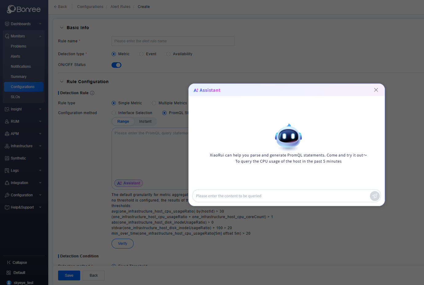This screenshot has width=424, height=285.
Task: Open Problems under Monitors
Action: pyautogui.click(x=18, y=46)
